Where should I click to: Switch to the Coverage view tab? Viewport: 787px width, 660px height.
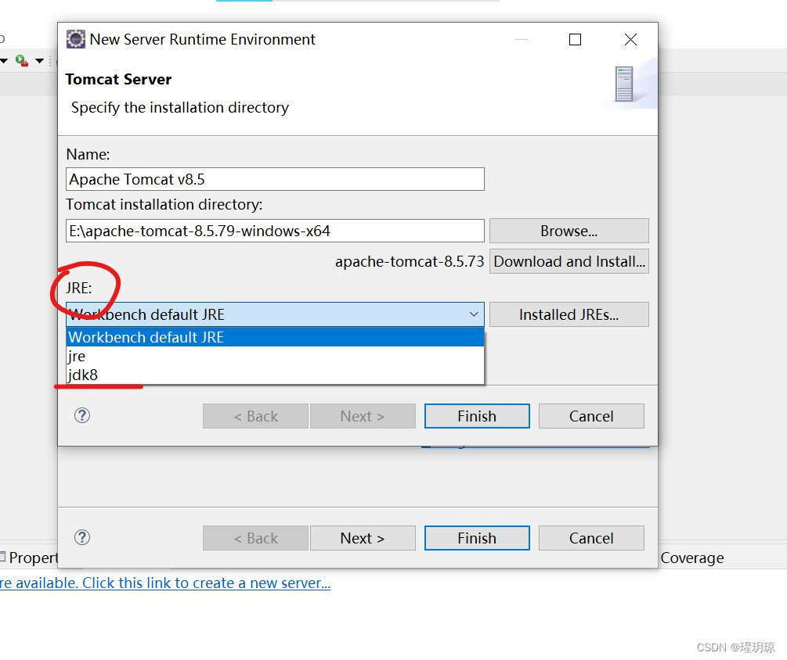pos(692,558)
